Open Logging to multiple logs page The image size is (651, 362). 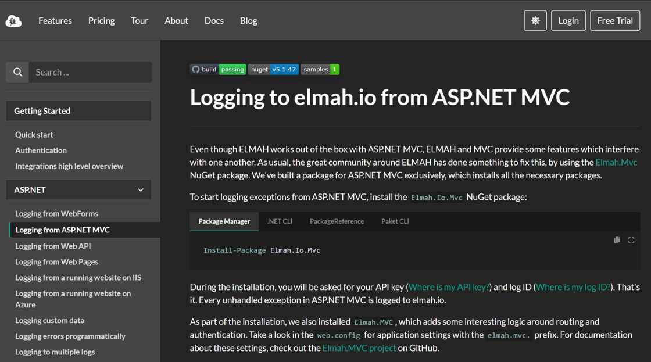pos(55,352)
